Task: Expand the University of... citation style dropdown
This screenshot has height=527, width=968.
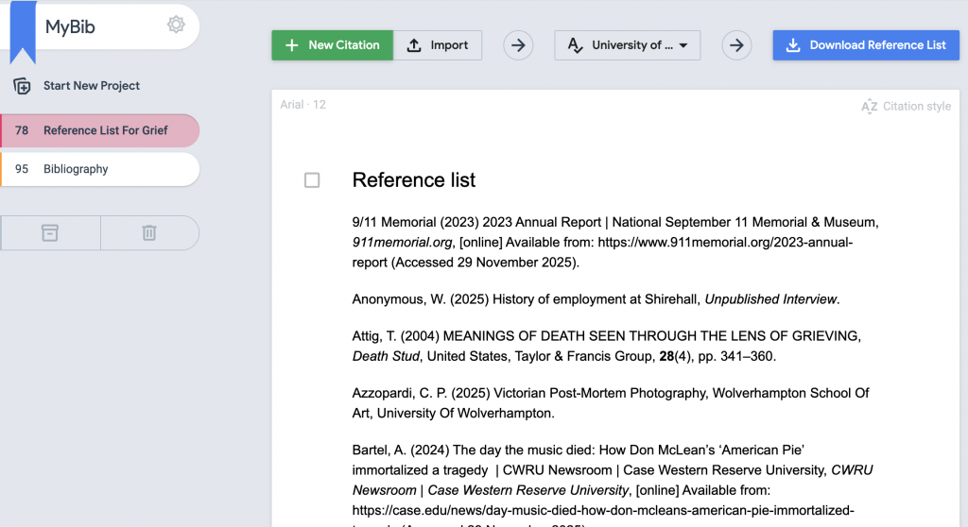Action: click(628, 45)
